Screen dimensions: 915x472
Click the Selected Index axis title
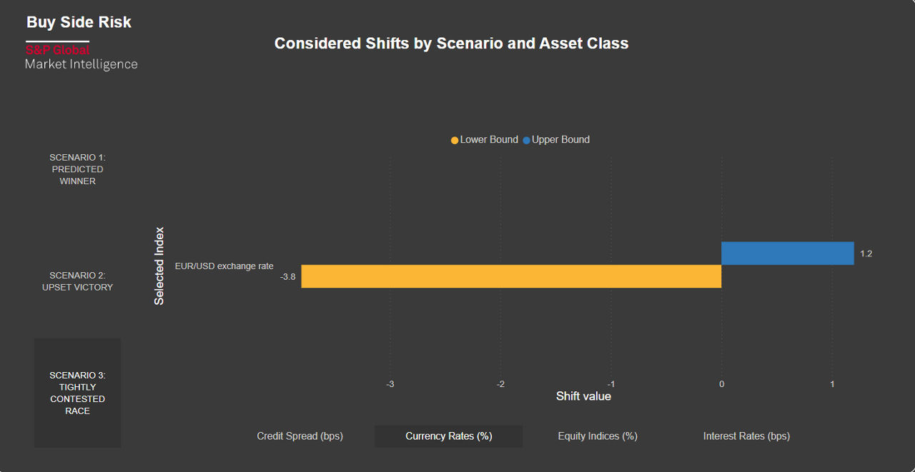point(159,266)
